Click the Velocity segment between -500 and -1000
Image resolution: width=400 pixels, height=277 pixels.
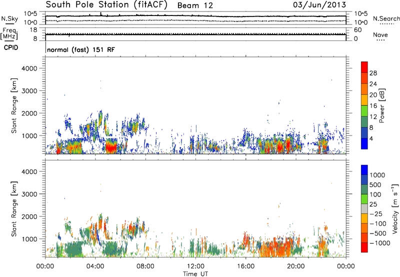coord(364,237)
